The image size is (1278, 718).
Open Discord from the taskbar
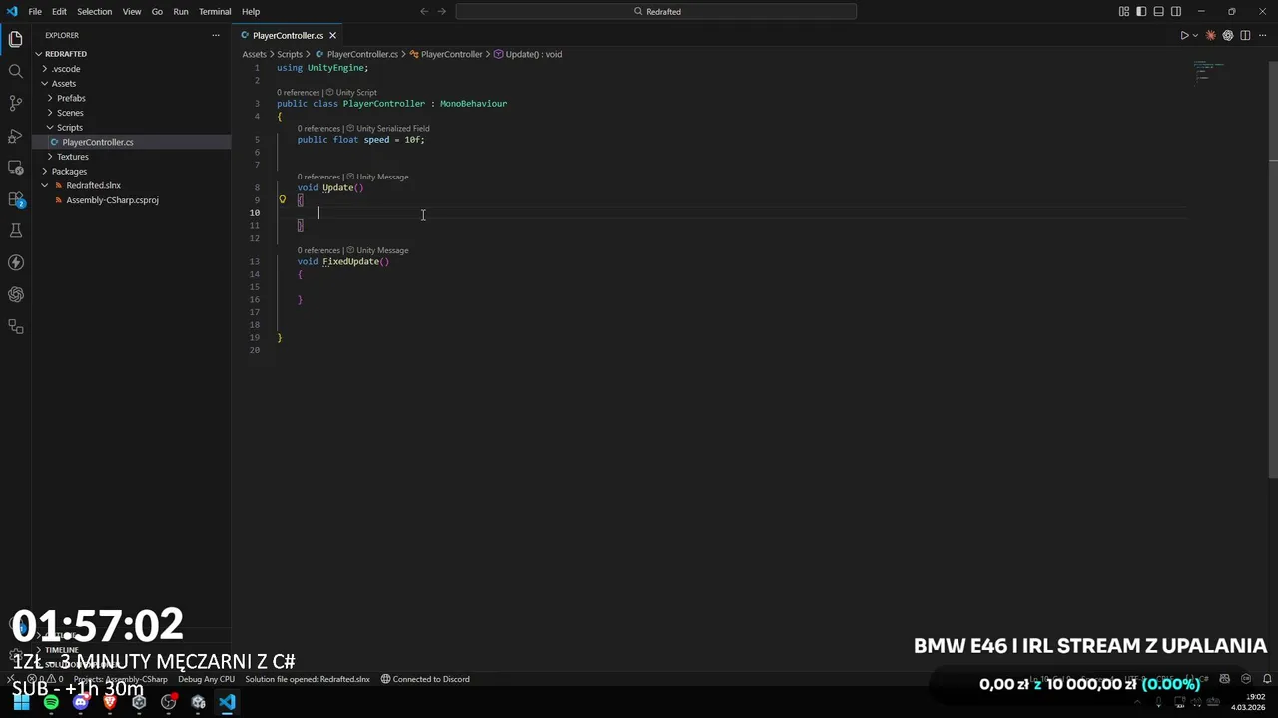(x=81, y=702)
